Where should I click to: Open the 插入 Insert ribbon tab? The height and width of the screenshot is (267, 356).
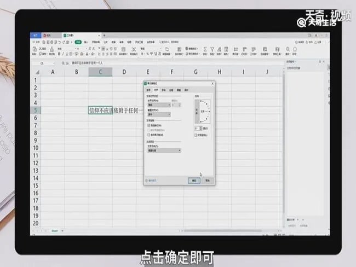click(86, 42)
